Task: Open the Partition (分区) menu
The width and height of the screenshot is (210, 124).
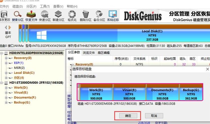Action: click(31, 6)
